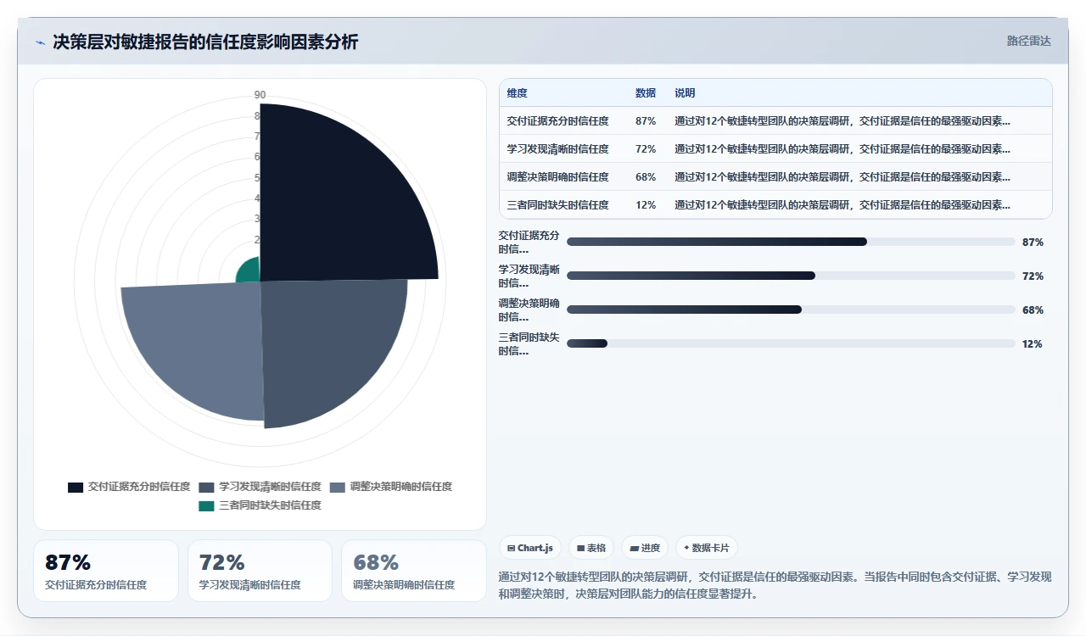
Task: Select table row 三者同时缺失时信任度
Action: pos(775,204)
